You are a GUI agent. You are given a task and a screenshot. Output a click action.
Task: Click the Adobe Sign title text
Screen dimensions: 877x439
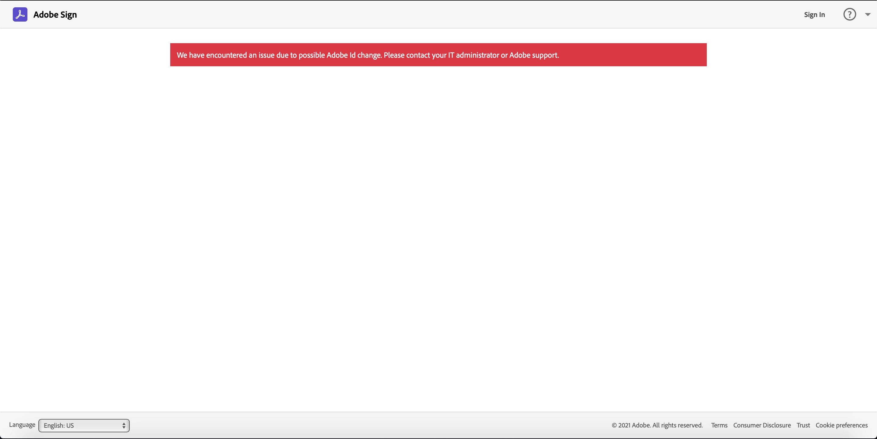[x=55, y=15]
